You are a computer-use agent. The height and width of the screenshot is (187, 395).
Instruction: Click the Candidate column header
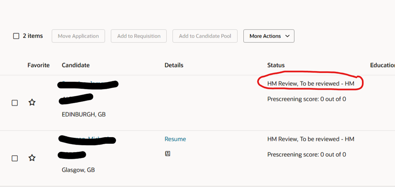[x=76, y=65]
